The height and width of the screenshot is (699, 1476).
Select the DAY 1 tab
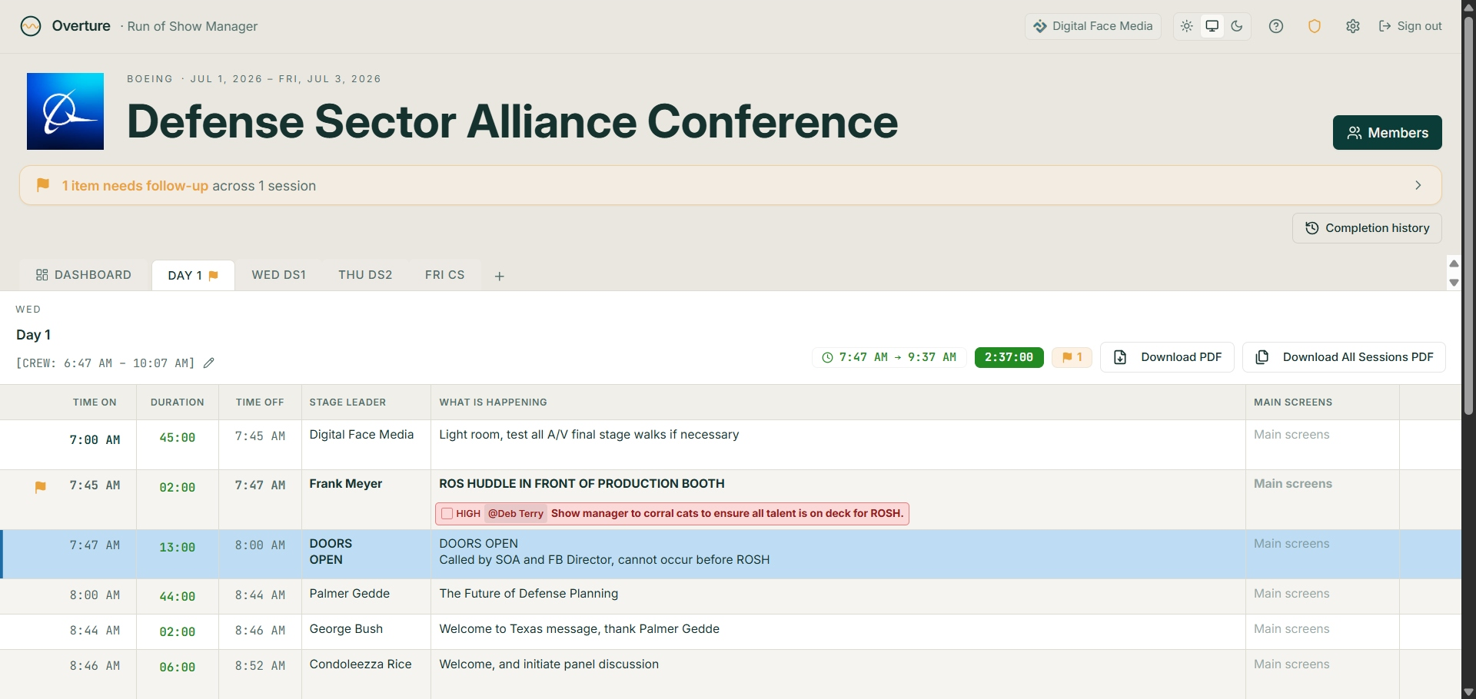(x=193, y=275)
